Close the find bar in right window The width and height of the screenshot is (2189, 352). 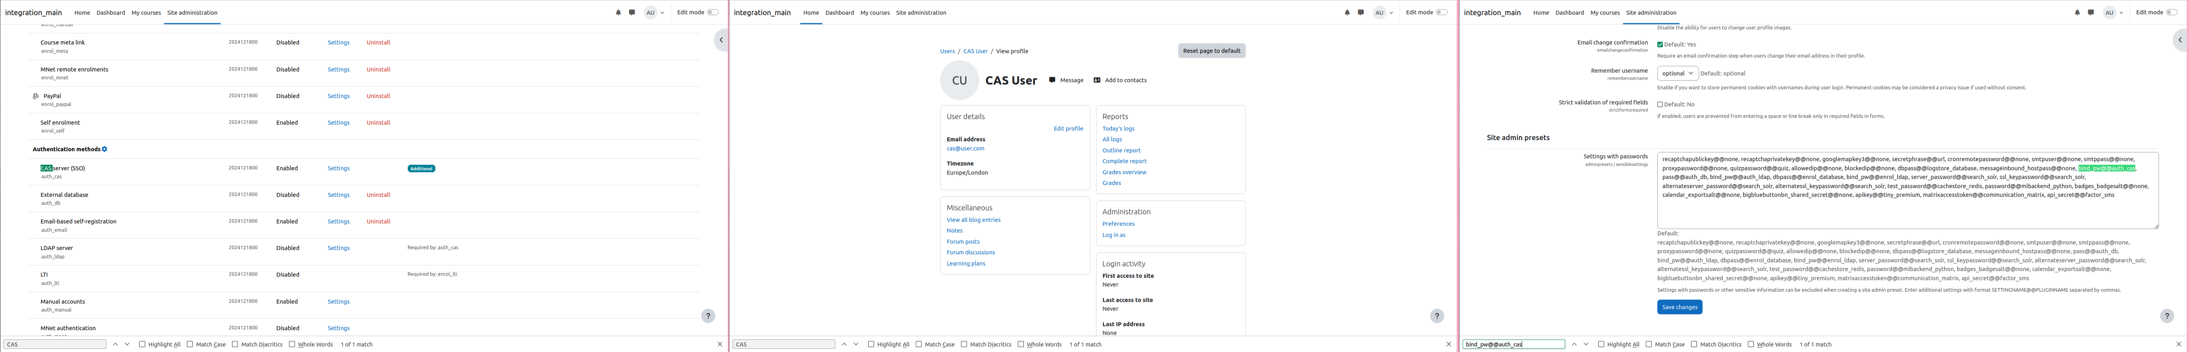click(2179, 344)
